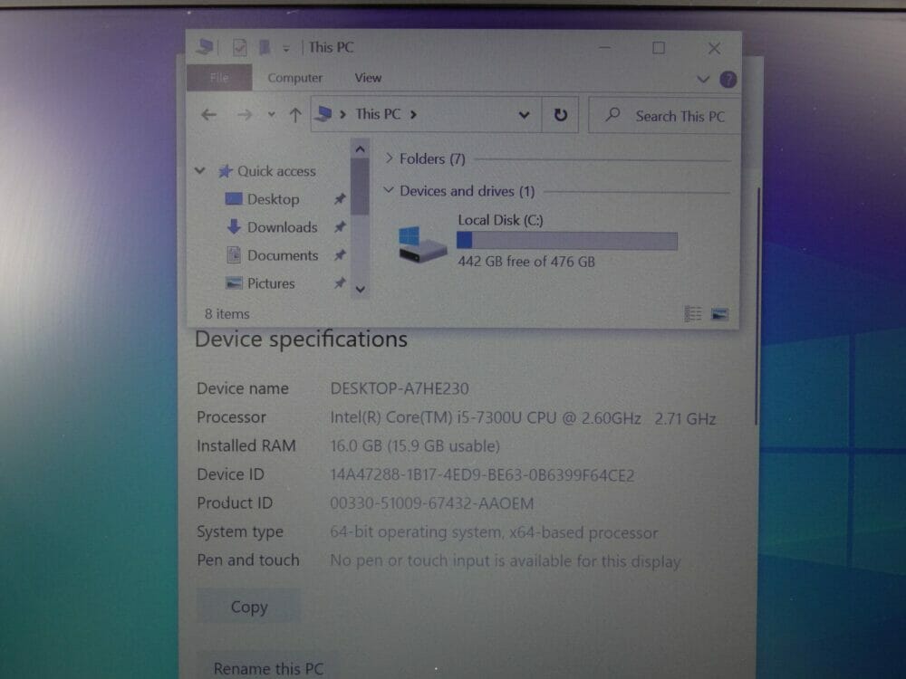The height and width of the screenshot is (679, 906).
Task: Click the pin icon beside Downloads
Action: [340, 227]
